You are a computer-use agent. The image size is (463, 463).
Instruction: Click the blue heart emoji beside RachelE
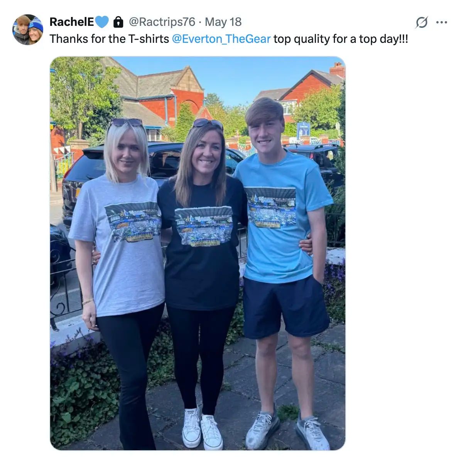coord(102,22)
